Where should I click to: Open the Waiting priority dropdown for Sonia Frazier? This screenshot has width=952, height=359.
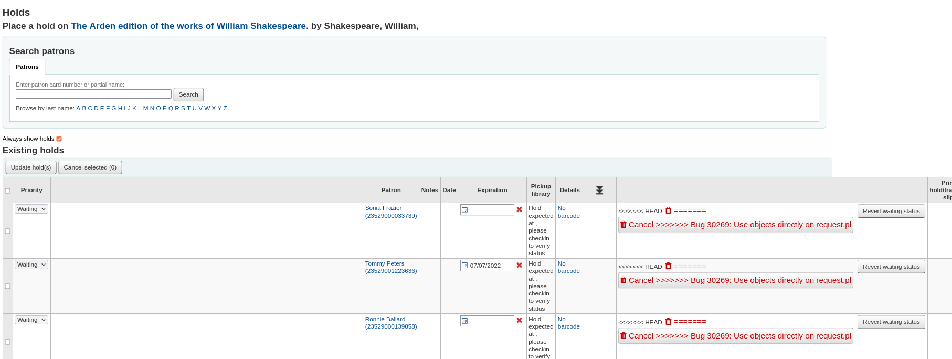click(x=31, y=209)
